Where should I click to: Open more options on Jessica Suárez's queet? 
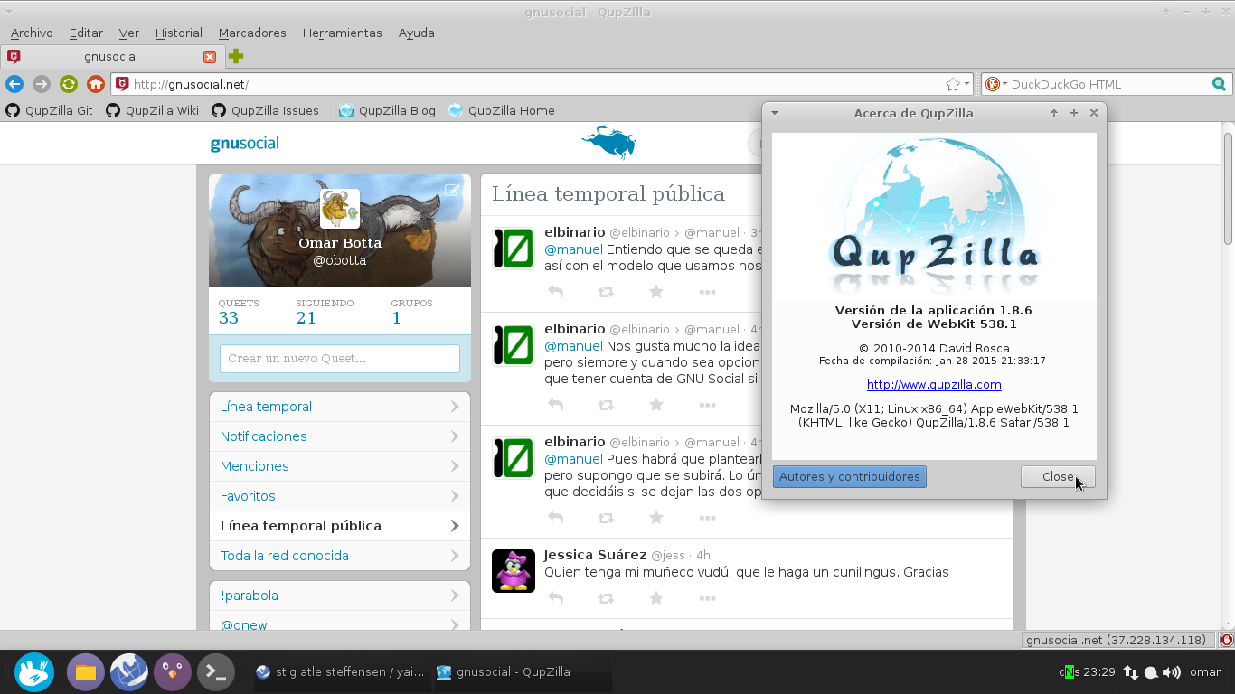707,598
